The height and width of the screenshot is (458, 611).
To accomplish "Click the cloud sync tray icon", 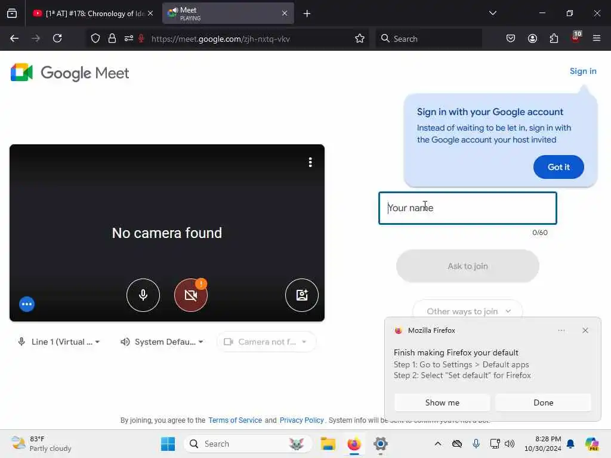I will tap(456, 444).
